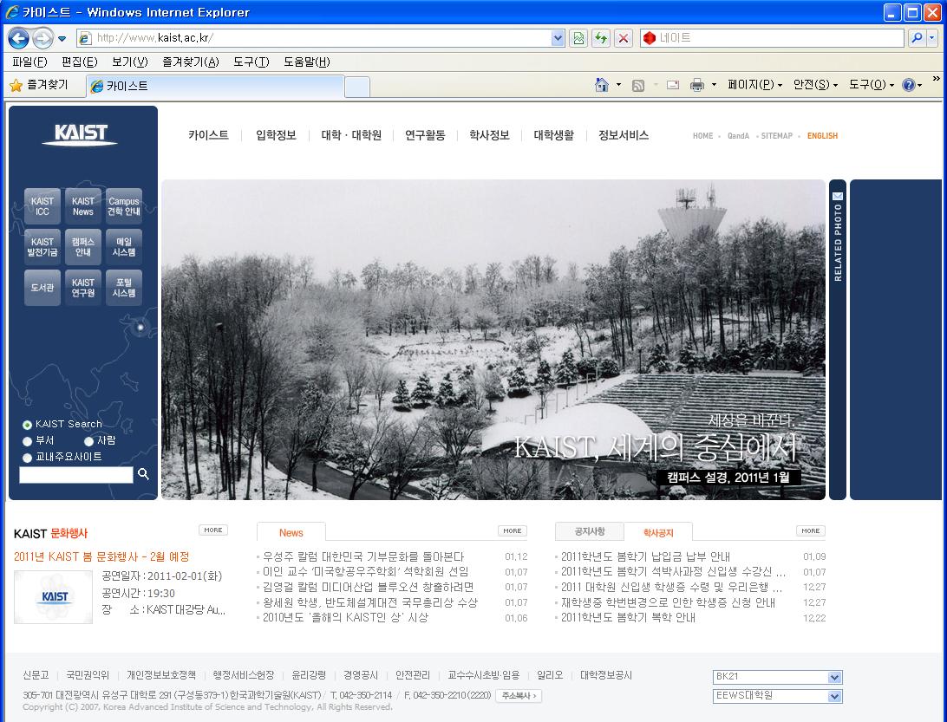947x722 pixels.
Task: Open a new blank tab
Action: tap(357, 87)
